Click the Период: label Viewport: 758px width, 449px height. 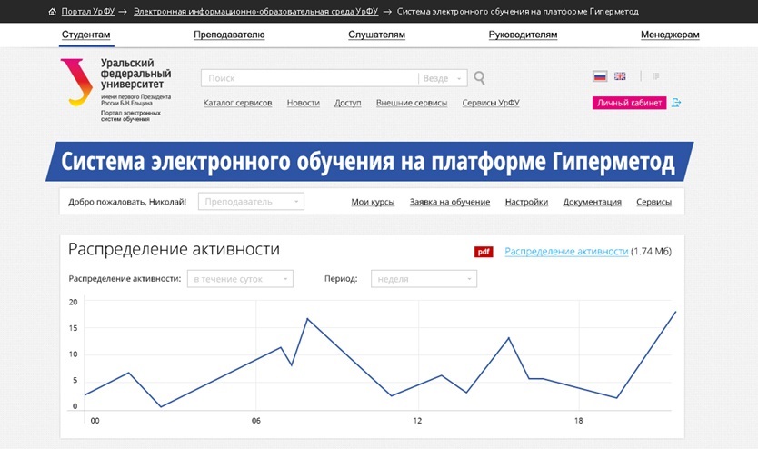(341, 279)
